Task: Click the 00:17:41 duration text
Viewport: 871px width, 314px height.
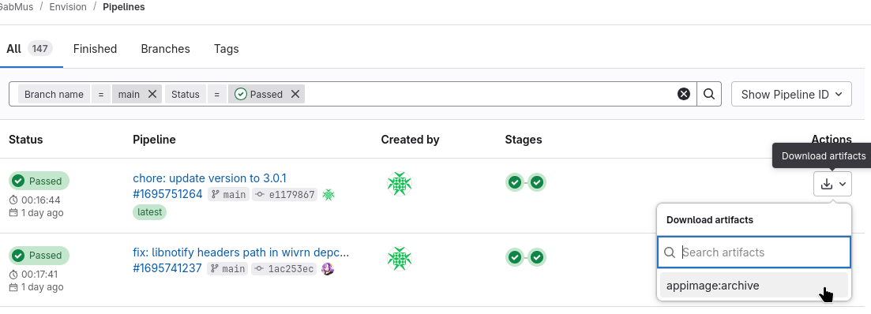Action: coord(39,274)
